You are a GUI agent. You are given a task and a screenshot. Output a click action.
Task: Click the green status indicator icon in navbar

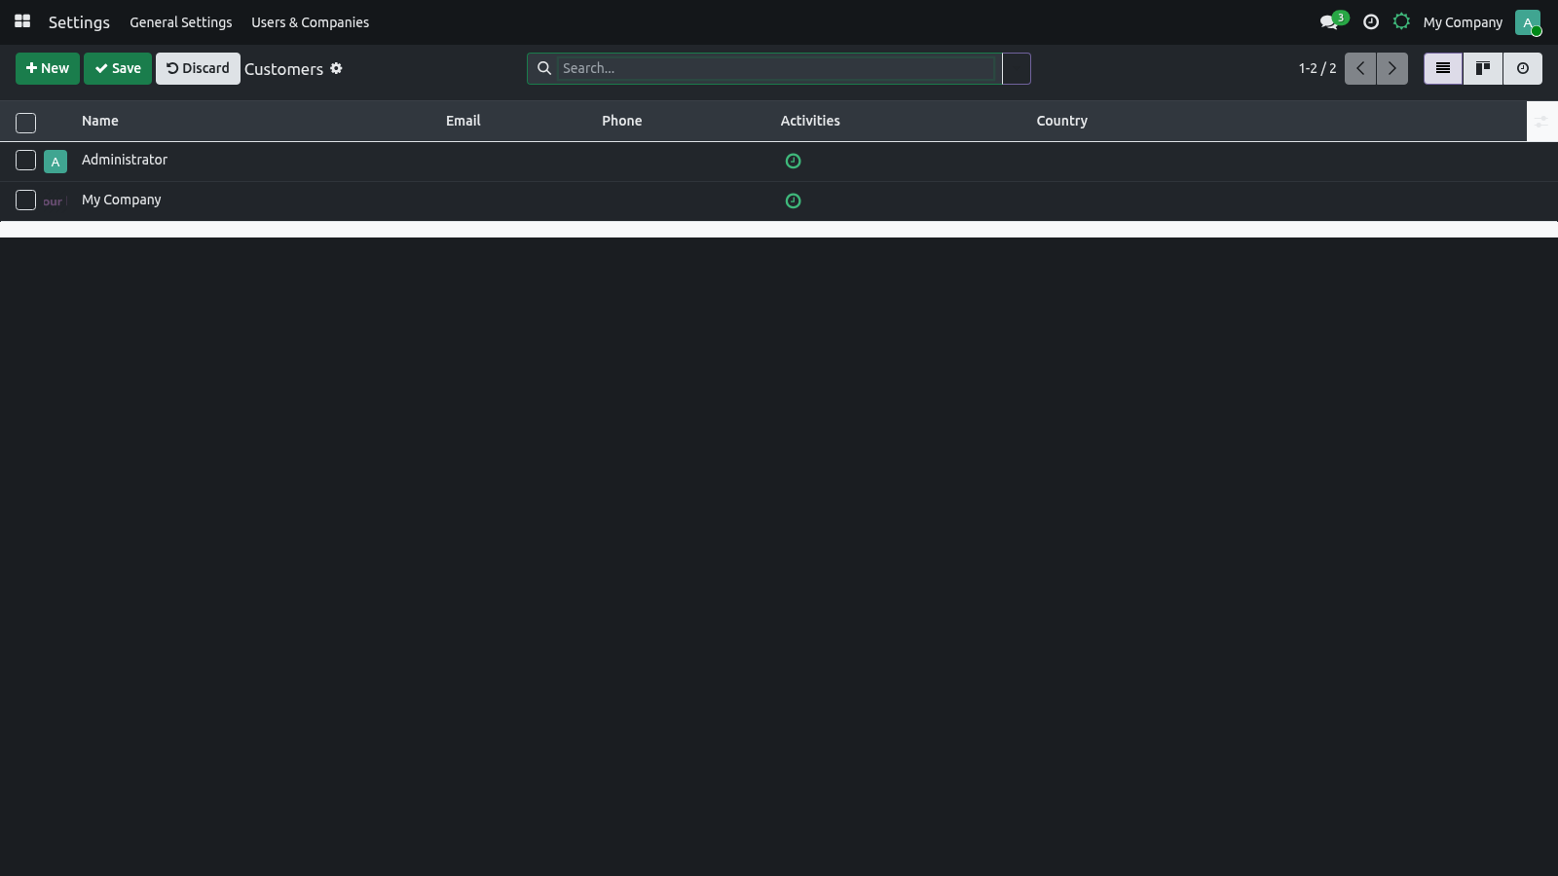1401,21
